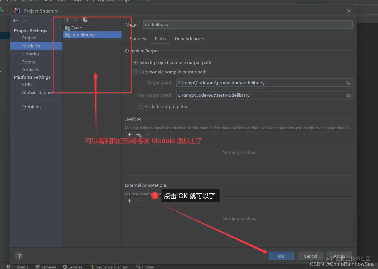The width and height of the screenshot is (378, 269).
Task: Open the Tools menu in the menu bar
Action: tap(75, 1)
